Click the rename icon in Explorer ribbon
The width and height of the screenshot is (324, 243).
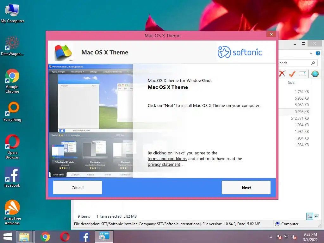(302, 74)
